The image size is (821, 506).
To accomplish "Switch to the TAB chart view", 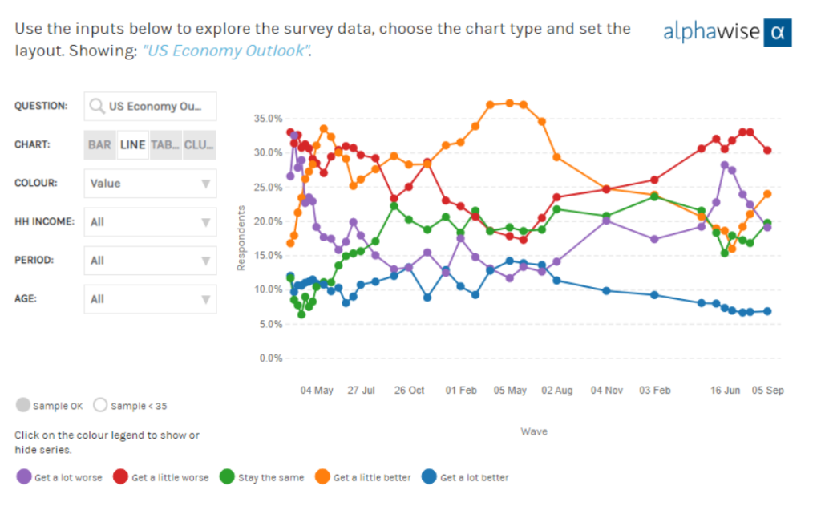I will (x=165, y=145).
